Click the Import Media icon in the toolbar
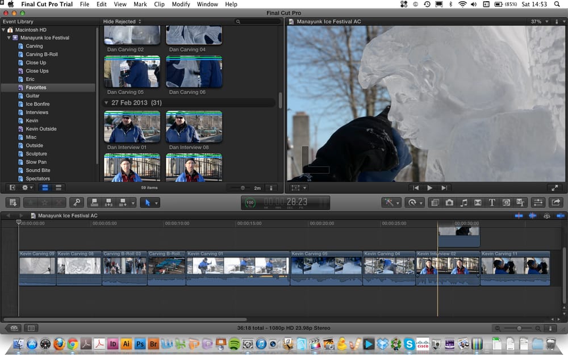Screen dimensions: 568x355 13,203
